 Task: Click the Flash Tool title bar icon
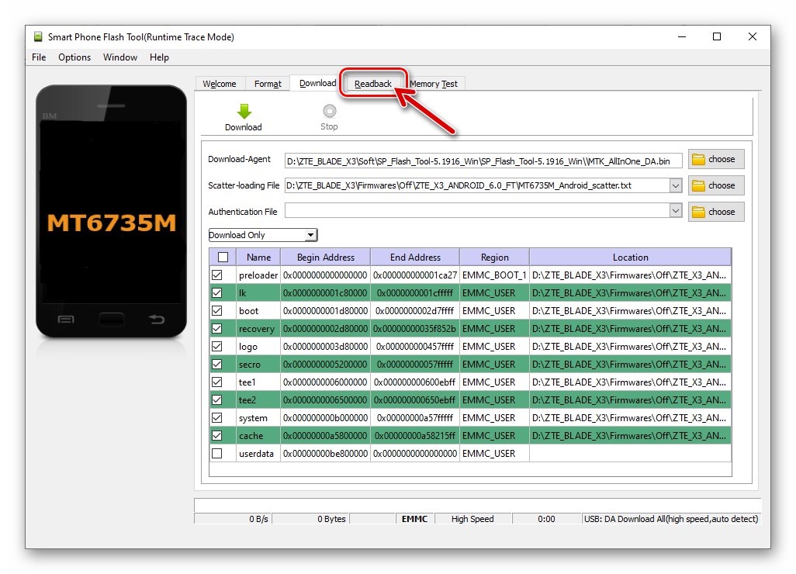point(37,36)
